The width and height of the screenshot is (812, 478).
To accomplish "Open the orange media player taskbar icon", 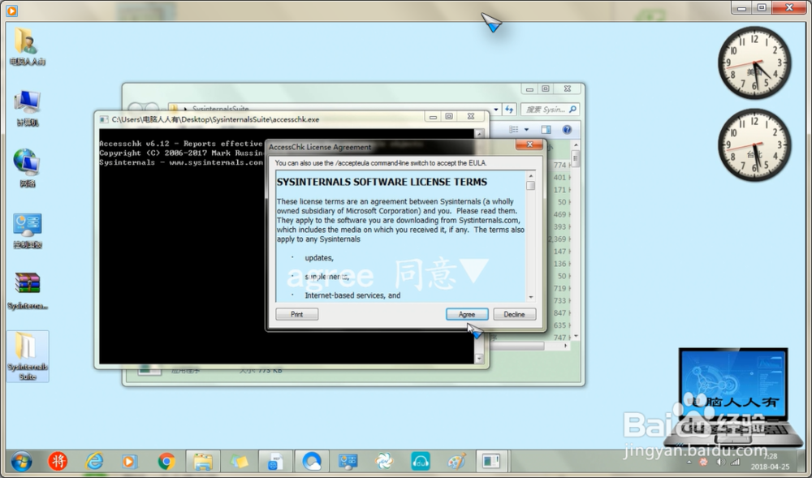I will pyautogui.click(x=129, y=460).
